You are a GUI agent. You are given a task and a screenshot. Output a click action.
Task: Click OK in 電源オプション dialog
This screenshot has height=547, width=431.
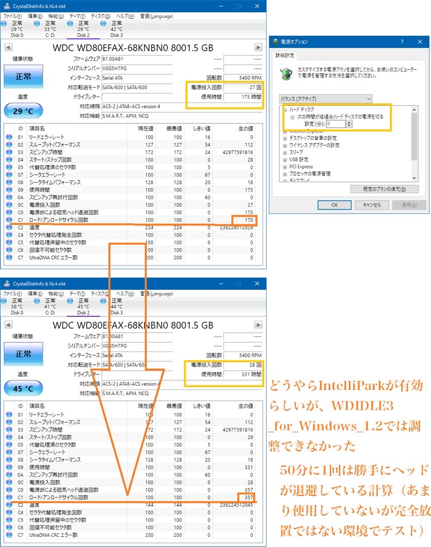(334, 205)
